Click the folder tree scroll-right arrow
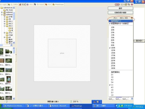This screenshot has height=109, width=145. click(x=11, y=45)
